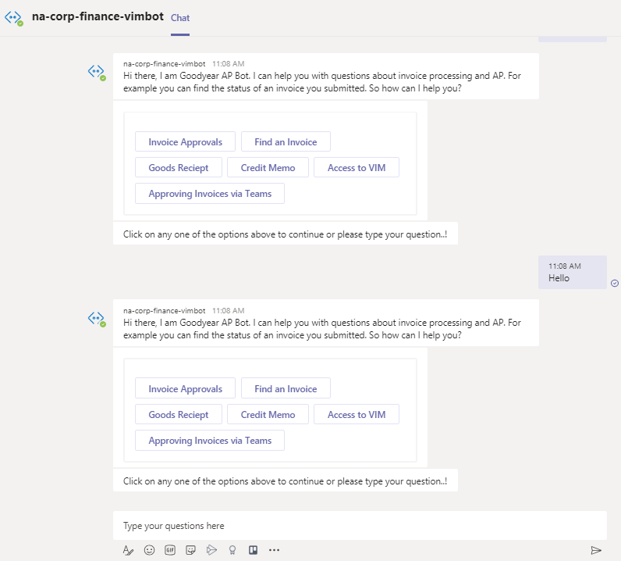Open more messaging extensions ellipsis
Screen dimensions: 621x561
[274, 550]
